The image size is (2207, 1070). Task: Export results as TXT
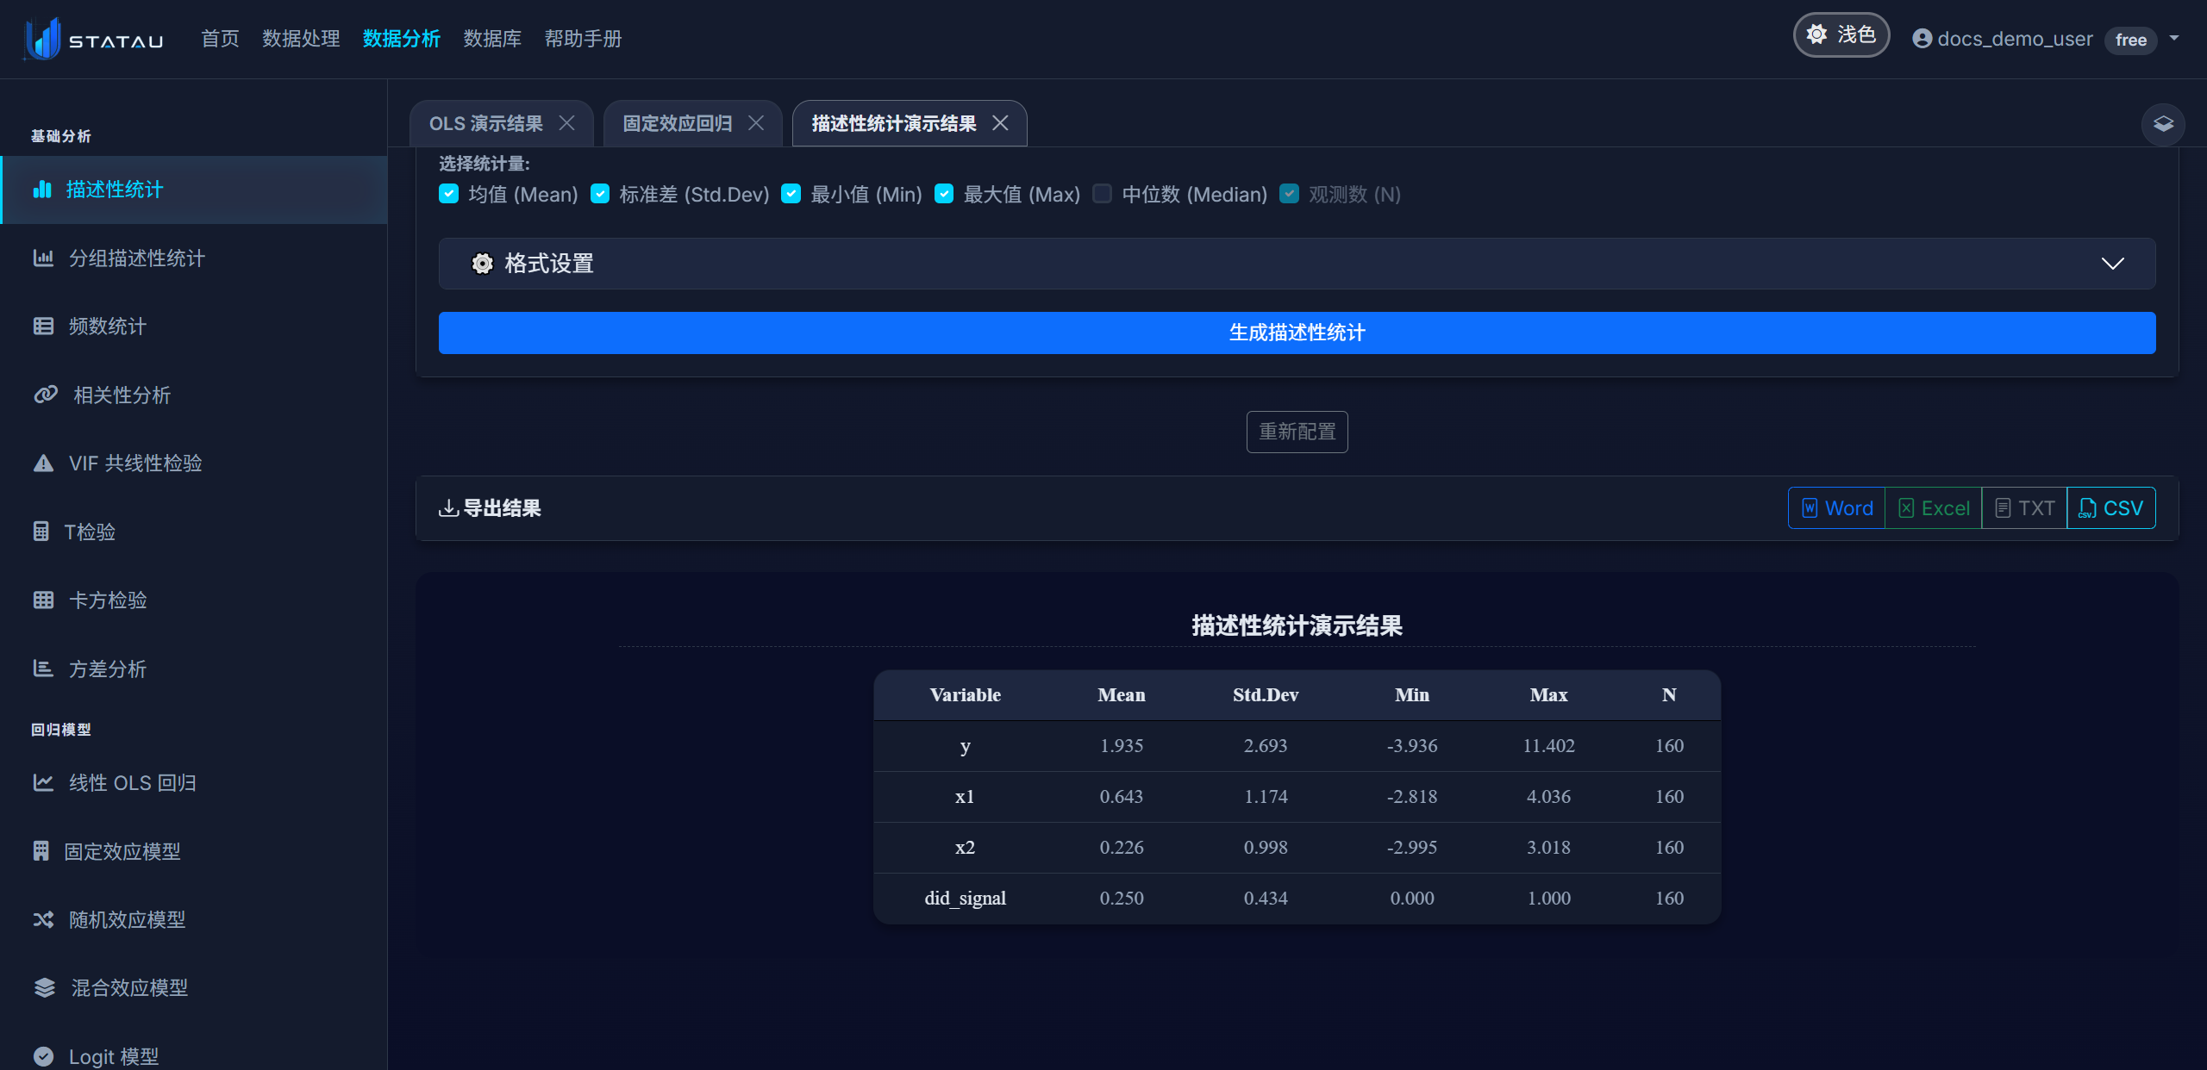click(x=2024, y=508)
